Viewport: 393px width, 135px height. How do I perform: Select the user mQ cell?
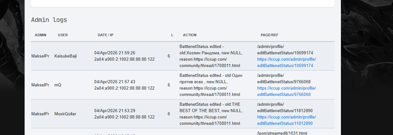(x=58, y=85)
